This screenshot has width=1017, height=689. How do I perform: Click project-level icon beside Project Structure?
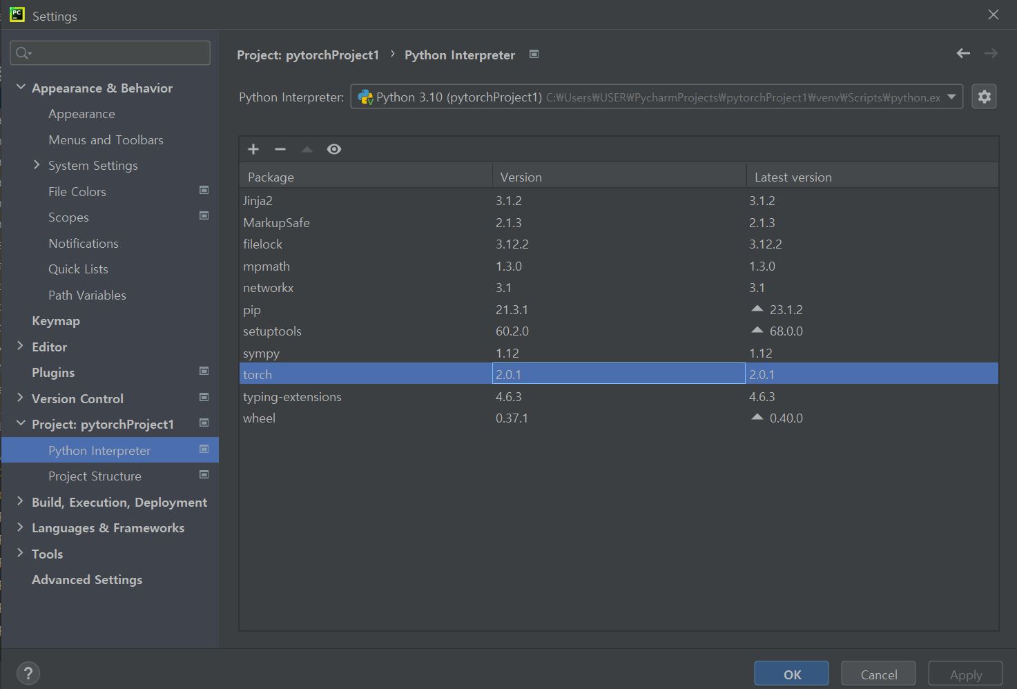[204, 474]
